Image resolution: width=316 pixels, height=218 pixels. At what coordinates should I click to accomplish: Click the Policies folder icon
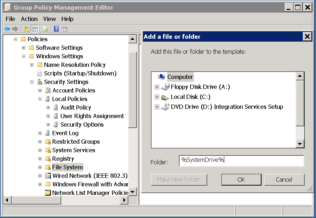tap(23, 39)
